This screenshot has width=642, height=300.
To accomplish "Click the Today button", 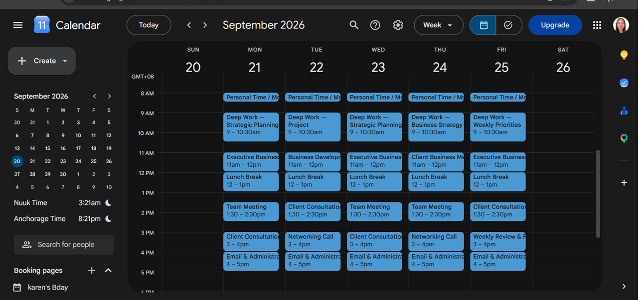I will pos(149,25).
